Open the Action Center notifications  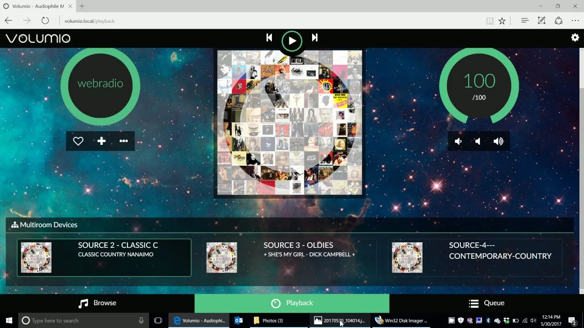click(572, 320)
